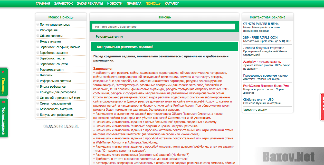Click the bullet icon beside "Регистрация"
The width and height of the screenshot is (324, 165).
click(38, 30)
